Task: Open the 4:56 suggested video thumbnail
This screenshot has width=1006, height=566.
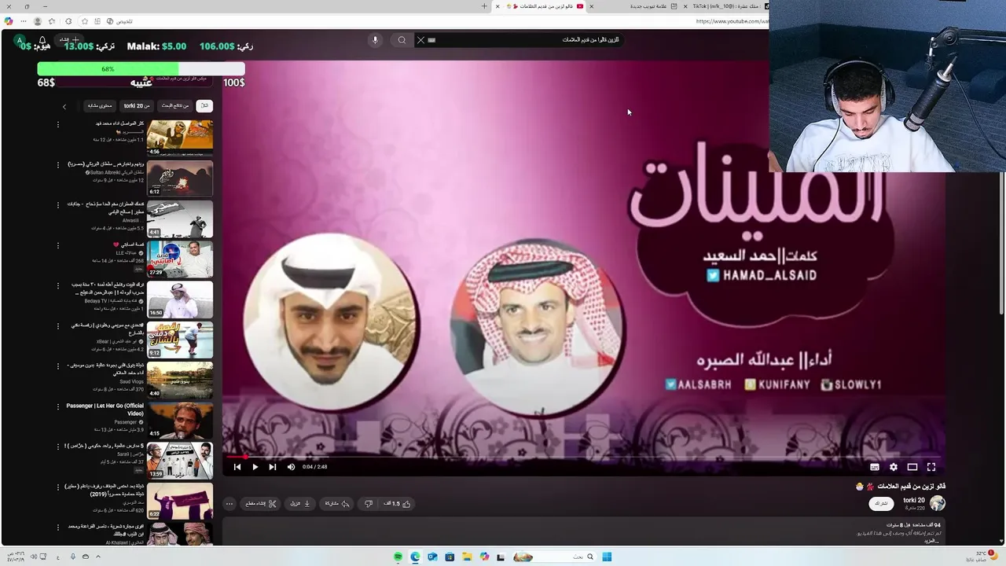Action: pyautogui.click(x=180, y=138)
